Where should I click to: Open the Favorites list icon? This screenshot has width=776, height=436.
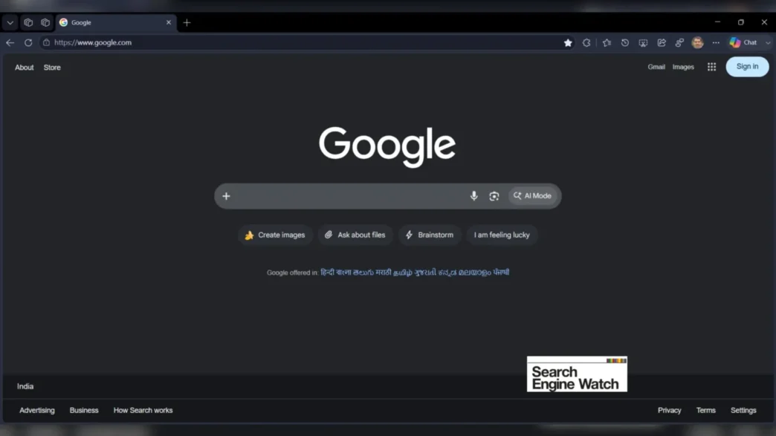[607, 43]
